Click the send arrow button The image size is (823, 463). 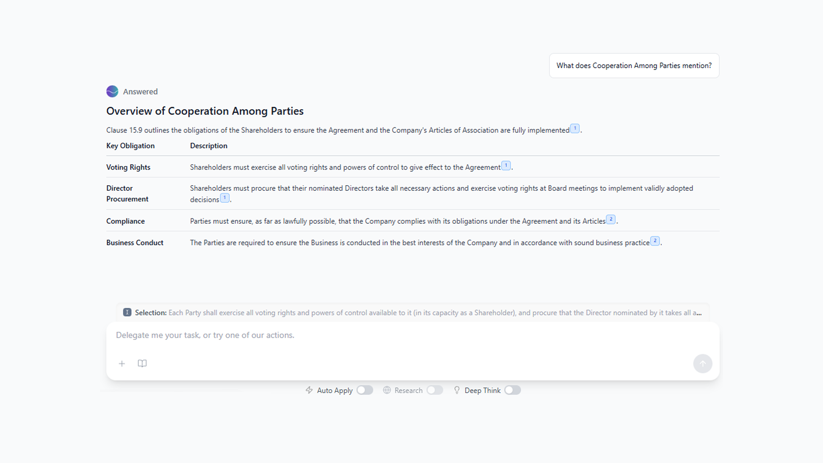(x=703, y=363)
